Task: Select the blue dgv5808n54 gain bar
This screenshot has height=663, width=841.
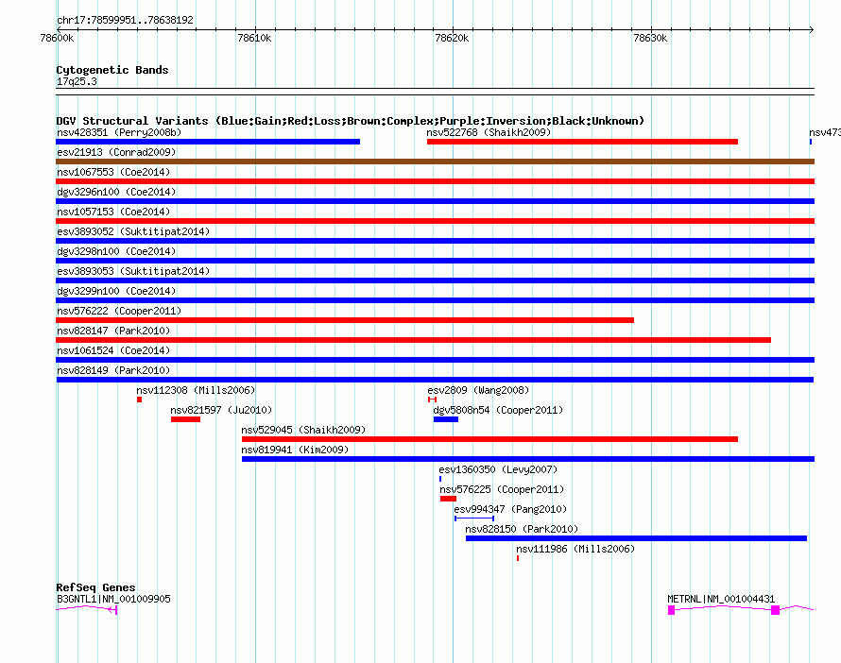Action: click(446, 419)
